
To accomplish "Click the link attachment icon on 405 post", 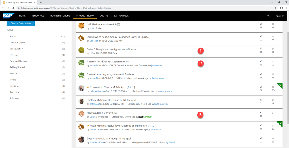I will tap(115, 24).
